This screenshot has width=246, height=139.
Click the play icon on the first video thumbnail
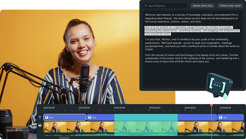click(47, 125)
